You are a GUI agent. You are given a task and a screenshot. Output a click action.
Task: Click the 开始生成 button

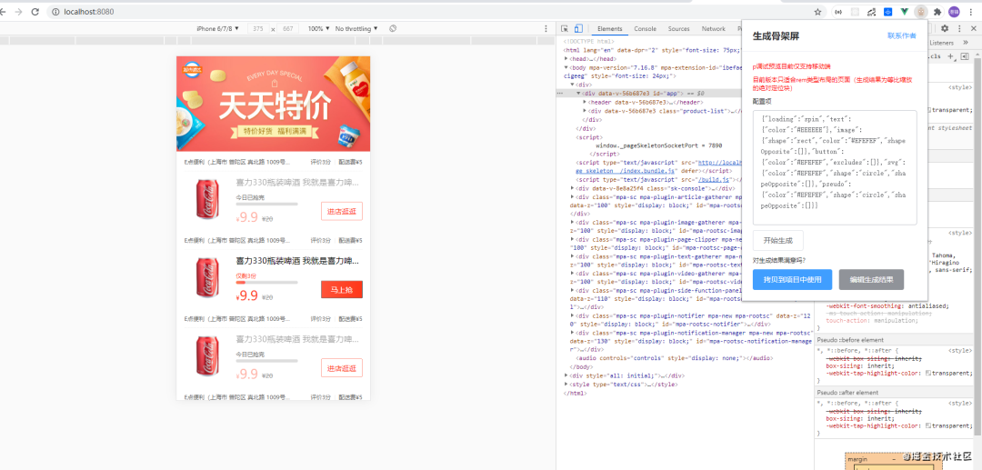coord(777,240)
